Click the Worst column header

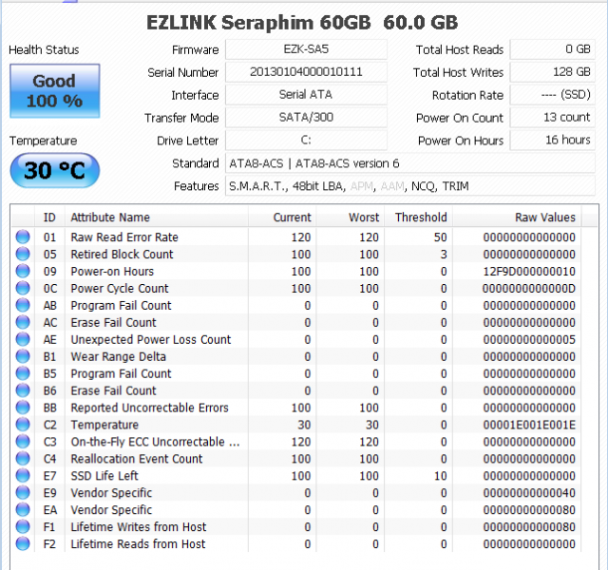[351, 218]
